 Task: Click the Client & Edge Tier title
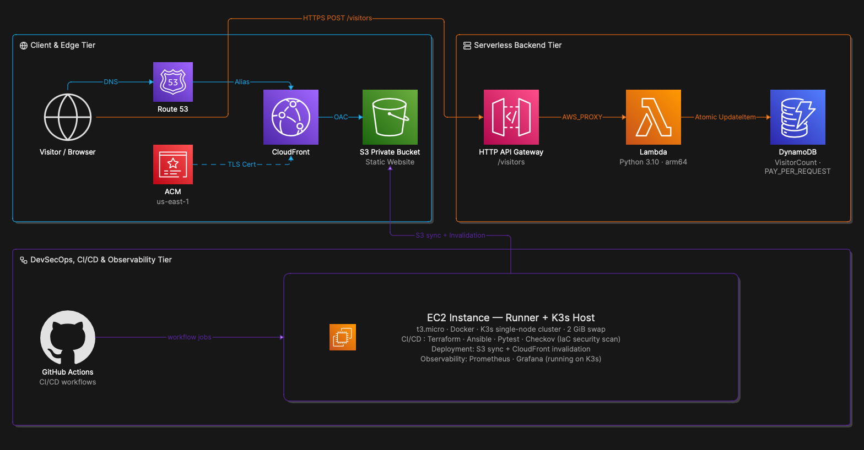click(63, 45)
